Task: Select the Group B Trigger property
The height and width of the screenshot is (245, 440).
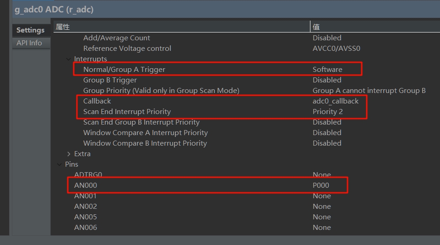Action: 110,80
